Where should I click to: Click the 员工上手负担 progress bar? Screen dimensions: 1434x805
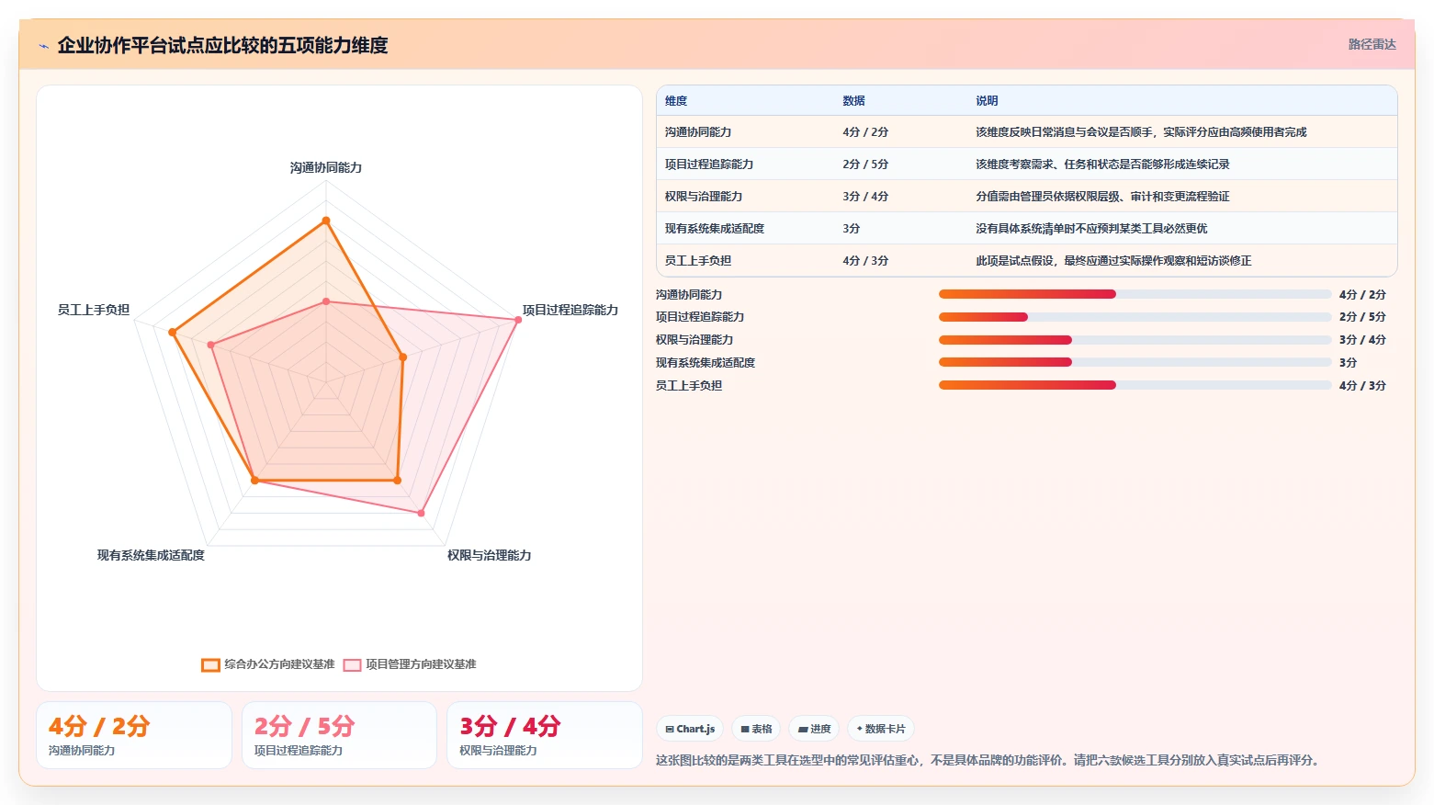tap(1135, 385)
